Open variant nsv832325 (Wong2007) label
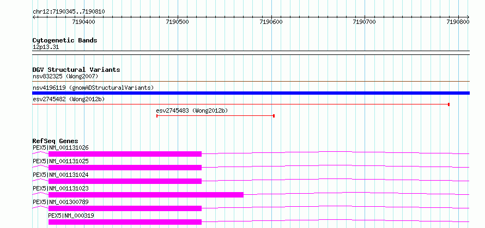Screen dimensions: 485x228 [65, 76]
